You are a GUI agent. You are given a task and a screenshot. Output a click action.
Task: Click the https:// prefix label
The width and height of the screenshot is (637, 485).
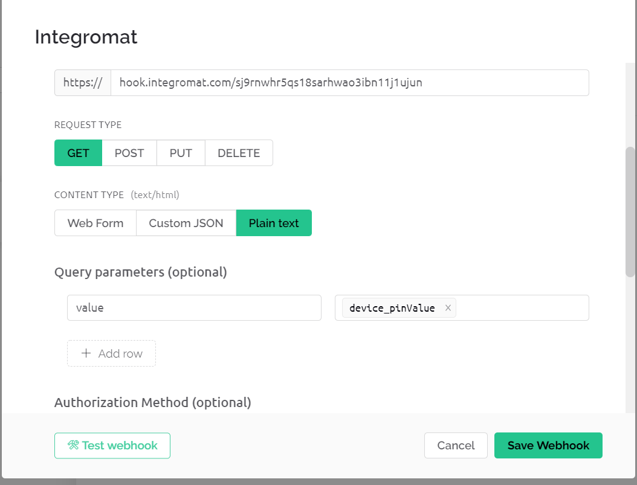(x=83, y=83)
